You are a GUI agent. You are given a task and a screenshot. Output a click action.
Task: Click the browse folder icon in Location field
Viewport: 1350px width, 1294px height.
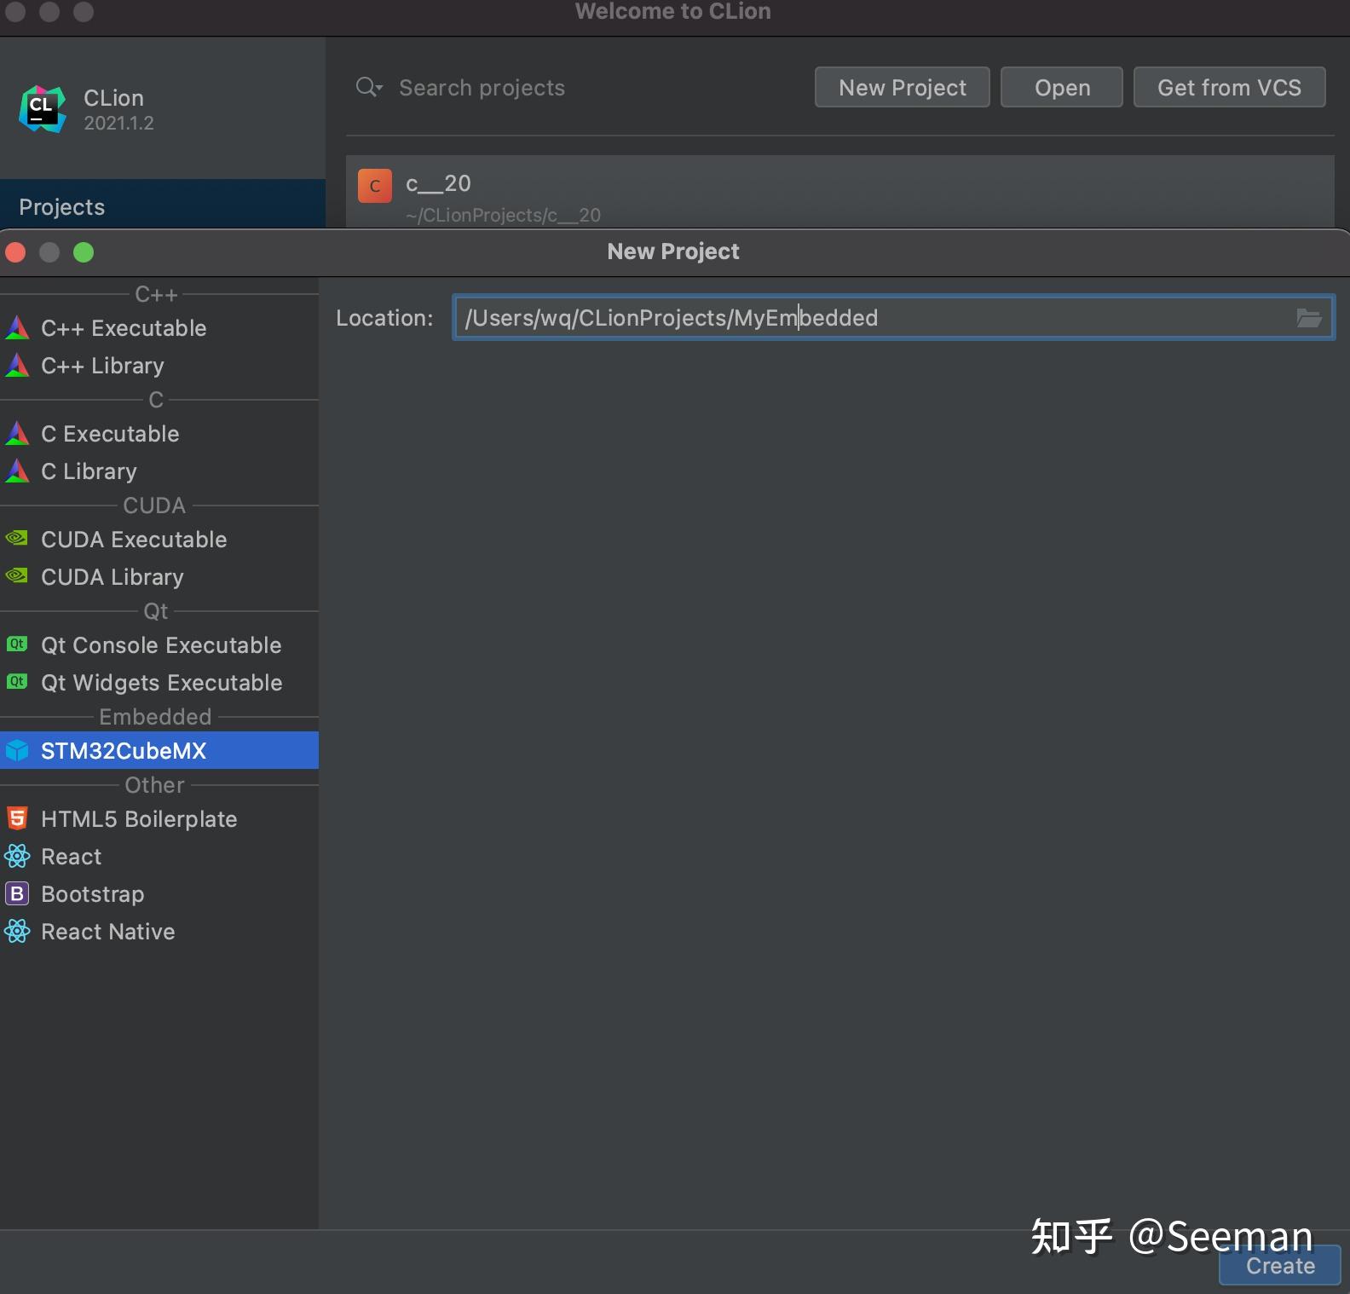pyautogui.click(x=1309, y=318)
